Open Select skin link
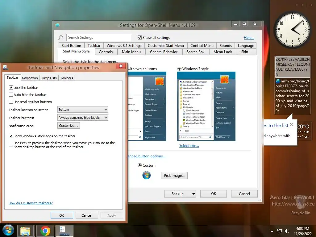This screenshot has height=237, width=316. [189, 146]
